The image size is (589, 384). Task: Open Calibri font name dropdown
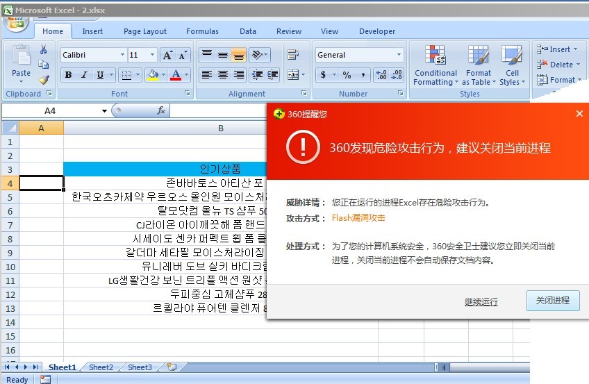122,55
